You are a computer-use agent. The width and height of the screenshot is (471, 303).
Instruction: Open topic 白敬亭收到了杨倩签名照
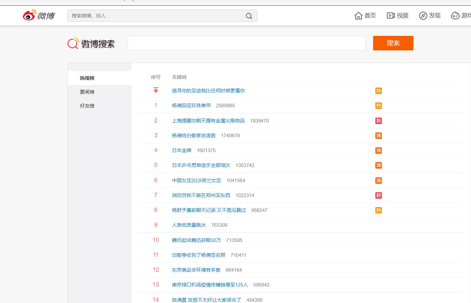(199, 255)
